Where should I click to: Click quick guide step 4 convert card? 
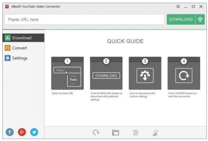click(x=184, y=73)
